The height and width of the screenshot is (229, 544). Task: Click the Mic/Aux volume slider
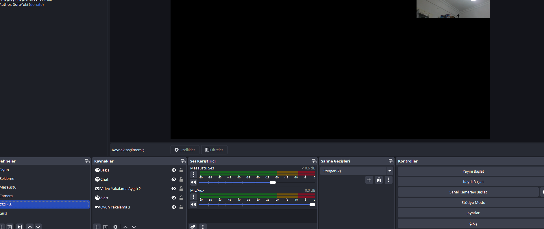(x=257, y=205)
